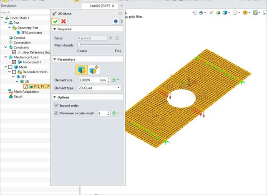Collapse the Mechanical Load node
Image resolution: width=267 pixels, height=195 pixels.
tap(5, 57)
